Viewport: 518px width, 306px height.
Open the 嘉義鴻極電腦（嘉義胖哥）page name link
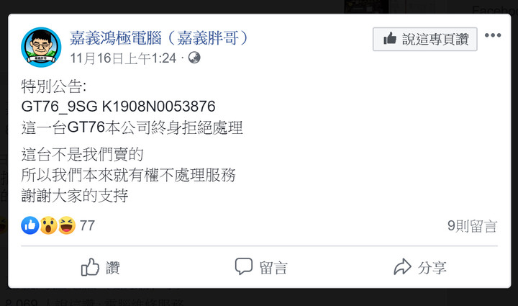[x=159, y=38]
